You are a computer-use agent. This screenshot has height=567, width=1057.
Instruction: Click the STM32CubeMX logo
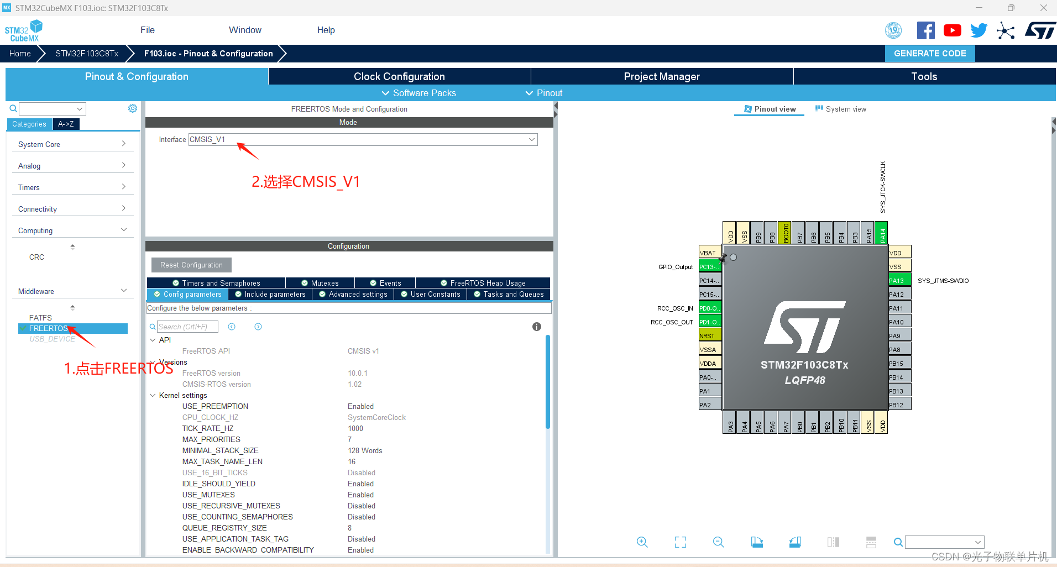click(x=24, y=31)
